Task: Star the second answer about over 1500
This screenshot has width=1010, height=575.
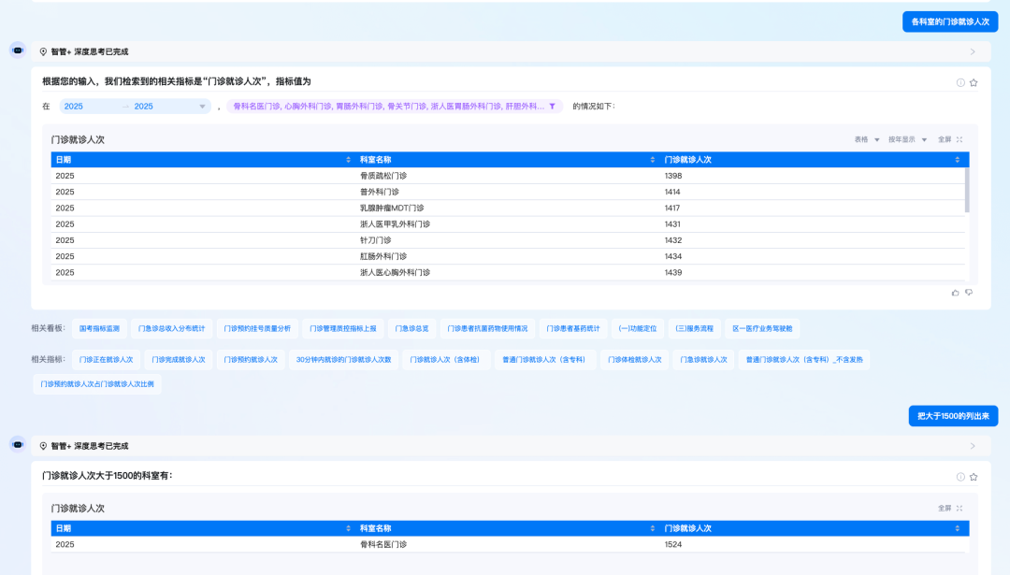Action: click(974, 476)
